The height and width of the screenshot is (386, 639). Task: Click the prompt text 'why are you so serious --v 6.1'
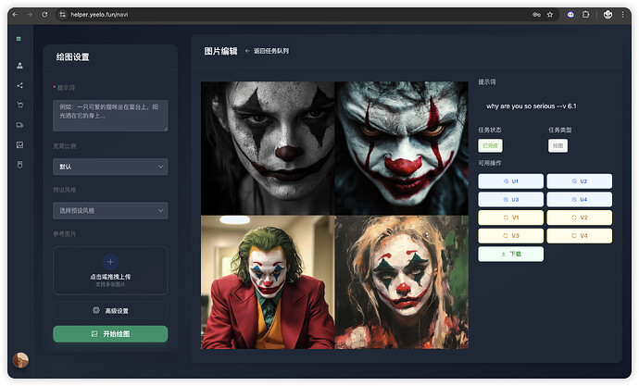point(531,106)
